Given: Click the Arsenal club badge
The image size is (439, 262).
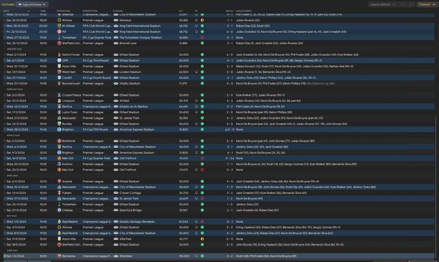Looking at the screenshot, I should pyautogui.click(x=59, y=182).
